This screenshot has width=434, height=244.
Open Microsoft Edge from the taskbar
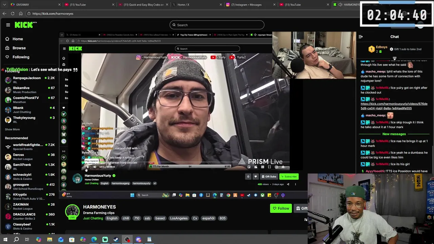94,240
